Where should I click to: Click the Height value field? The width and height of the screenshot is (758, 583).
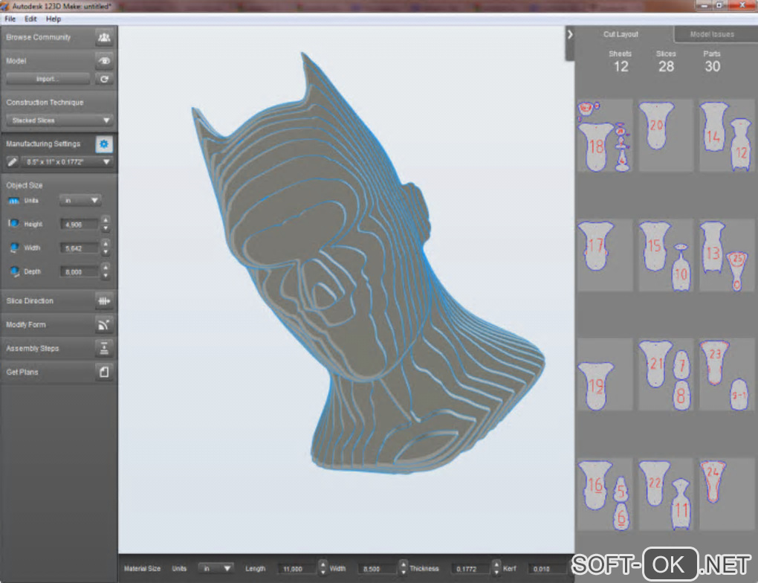tap(80, 225)
